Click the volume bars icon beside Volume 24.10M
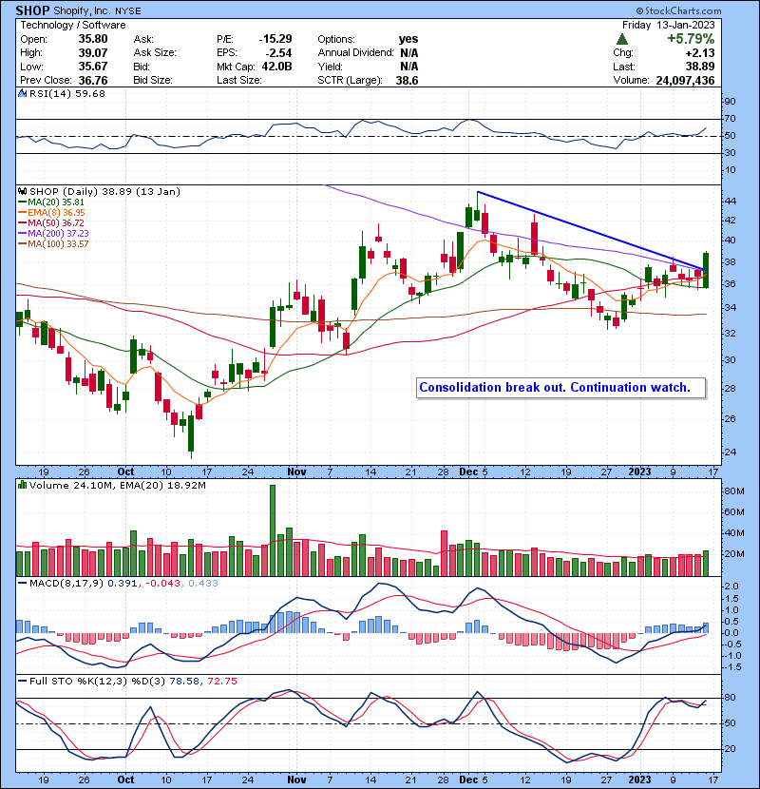 [x=22, y=485]
